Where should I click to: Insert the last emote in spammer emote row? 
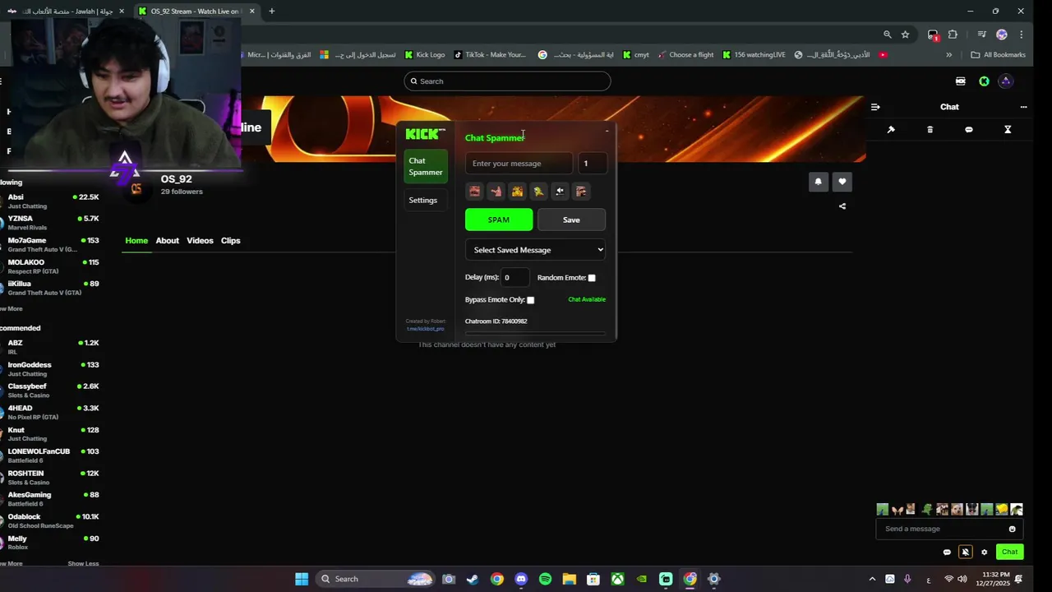click(x=581, y=192)
